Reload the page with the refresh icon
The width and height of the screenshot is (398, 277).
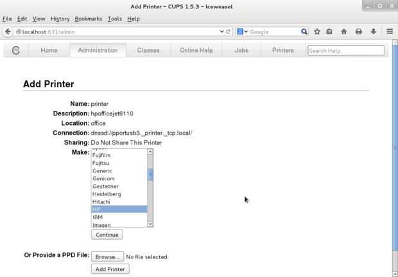click(228, 31)
